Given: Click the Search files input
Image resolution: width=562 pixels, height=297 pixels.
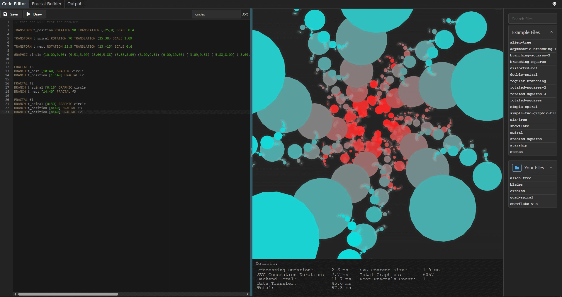Looking at the screenshot, I should 532,18.
